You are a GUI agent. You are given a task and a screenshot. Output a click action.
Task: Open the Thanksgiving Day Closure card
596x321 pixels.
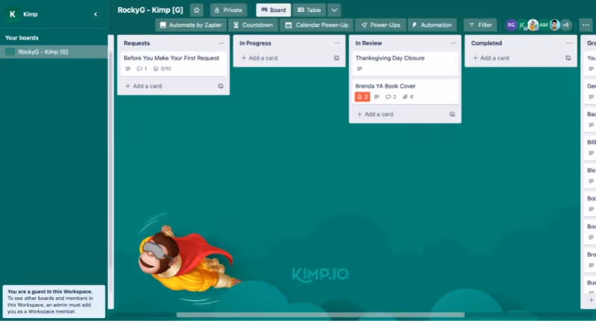pos(405,63)
